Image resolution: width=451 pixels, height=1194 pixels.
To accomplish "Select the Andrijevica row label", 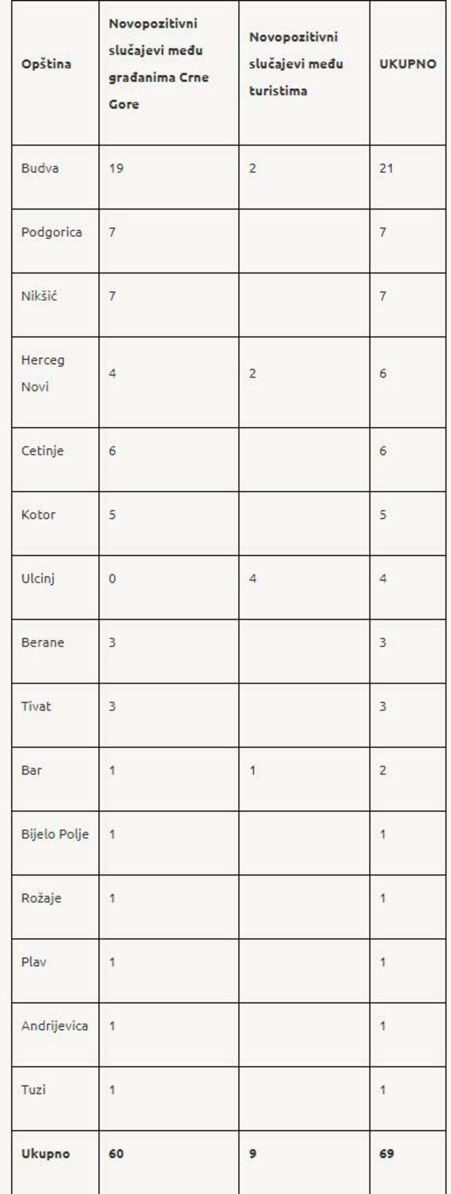I will pos(55,1026).
